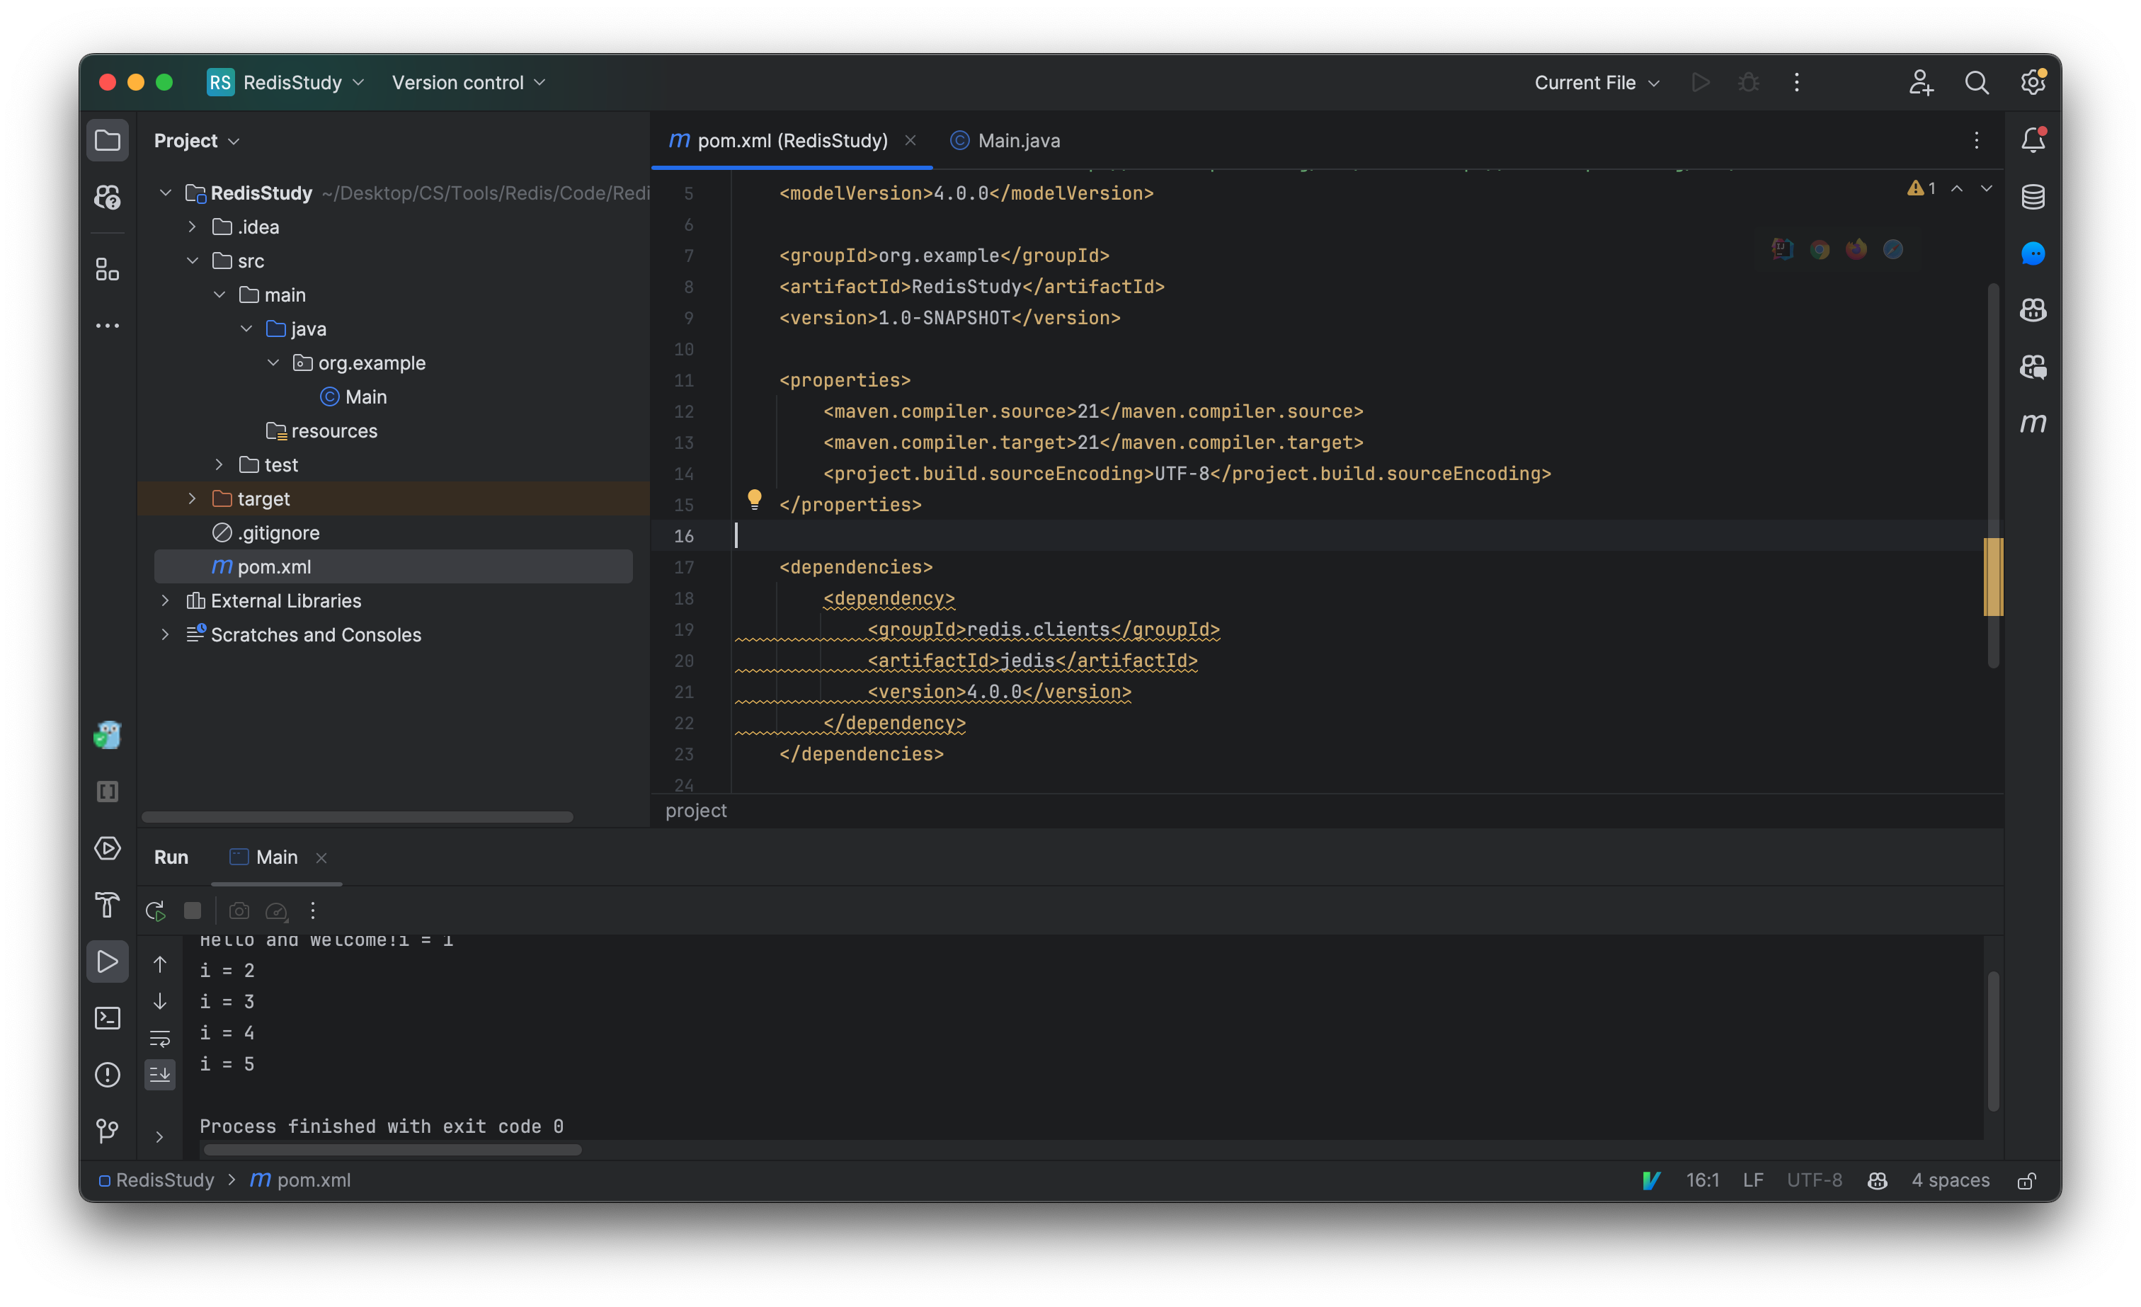
Task: Rerun Main in the Run panel
Action: click(156, 911)
